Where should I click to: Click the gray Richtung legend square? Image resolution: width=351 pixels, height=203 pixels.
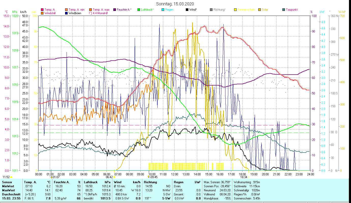tap(211, 10)
